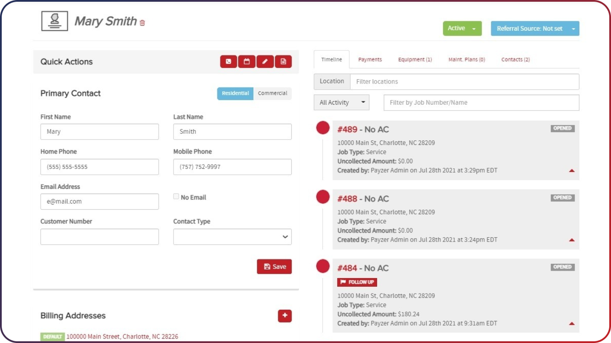Click the Last Name field containing Smith
This screenshot has height=343, width=611.
click(x=232, y=132)
